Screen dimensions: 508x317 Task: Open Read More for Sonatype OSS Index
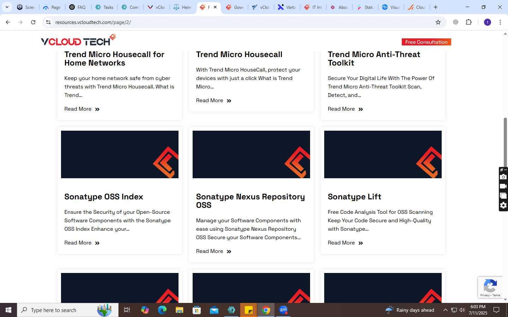[82, 243]
